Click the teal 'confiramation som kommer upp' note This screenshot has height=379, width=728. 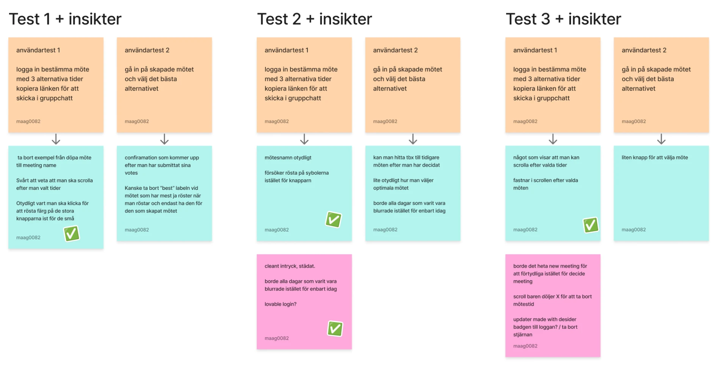(164, 193)
